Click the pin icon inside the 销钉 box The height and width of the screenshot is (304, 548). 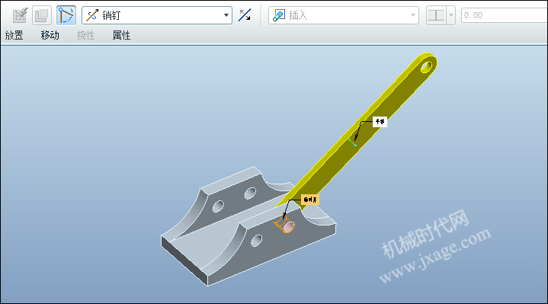[92, 15]
